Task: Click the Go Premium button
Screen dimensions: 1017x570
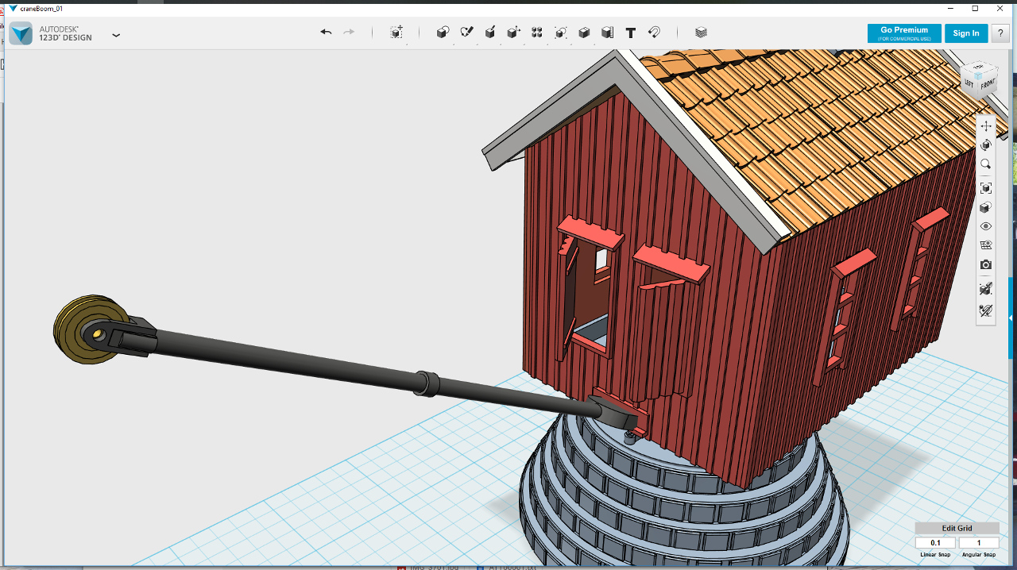Action: [x=904, y=33]
